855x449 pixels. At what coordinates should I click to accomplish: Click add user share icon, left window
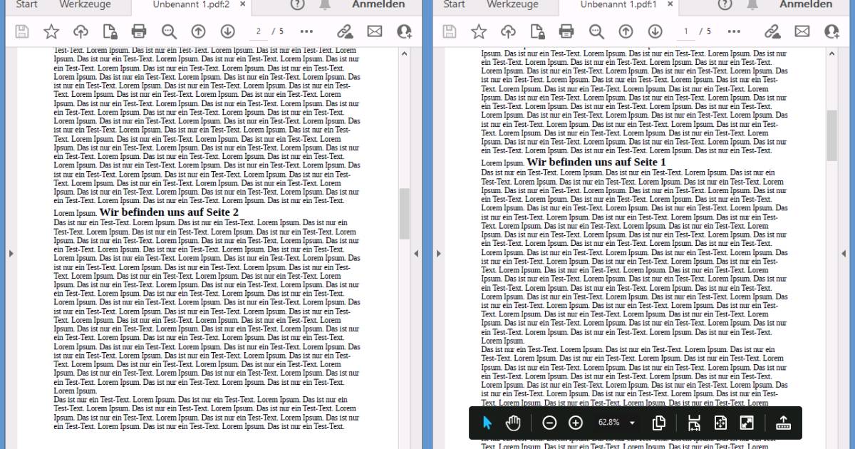404,31
